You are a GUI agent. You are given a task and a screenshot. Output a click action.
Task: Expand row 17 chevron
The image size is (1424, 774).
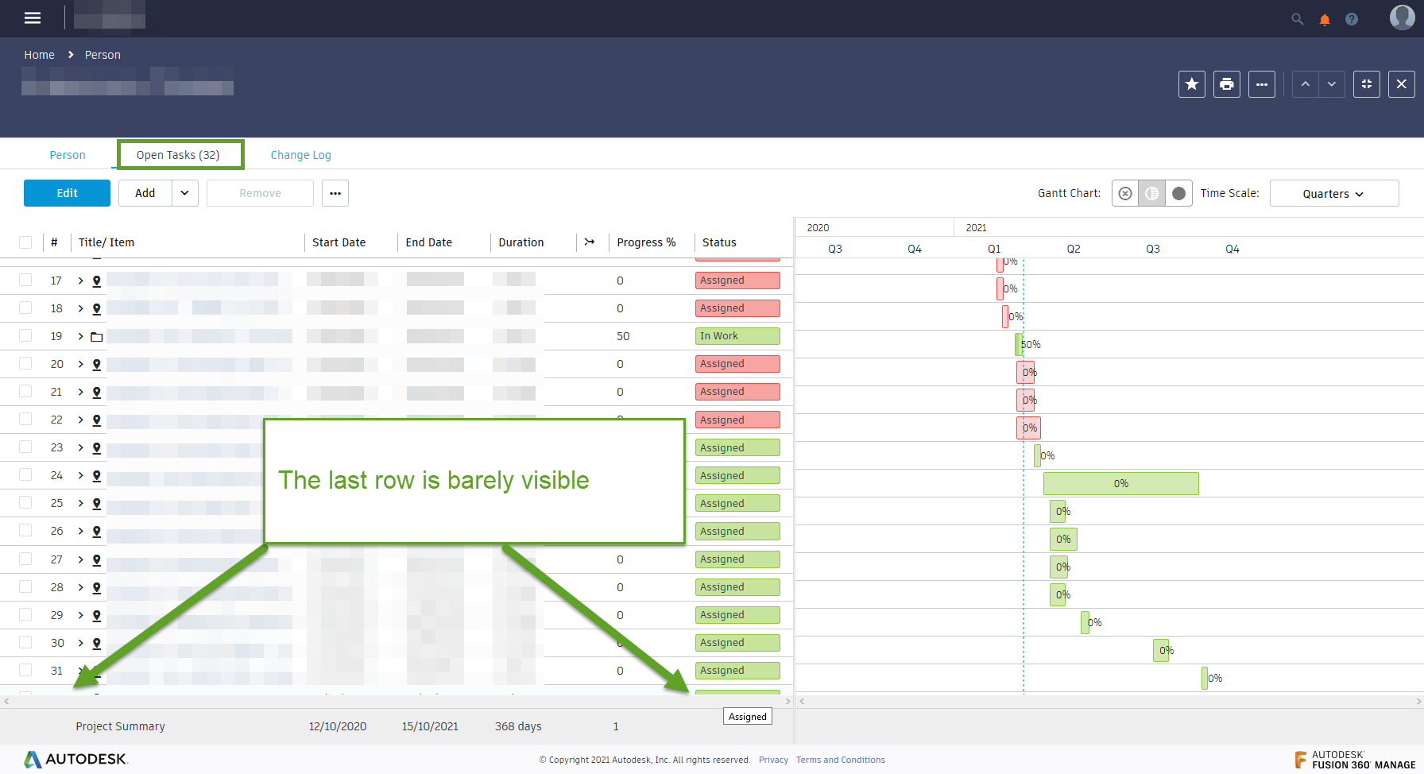coord(80,281)
